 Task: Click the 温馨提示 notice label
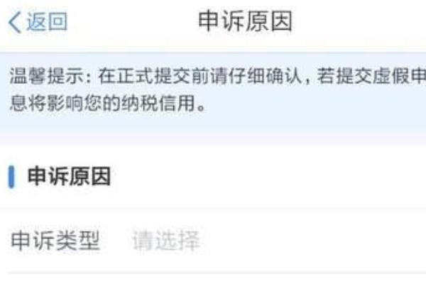pos(47,75)
